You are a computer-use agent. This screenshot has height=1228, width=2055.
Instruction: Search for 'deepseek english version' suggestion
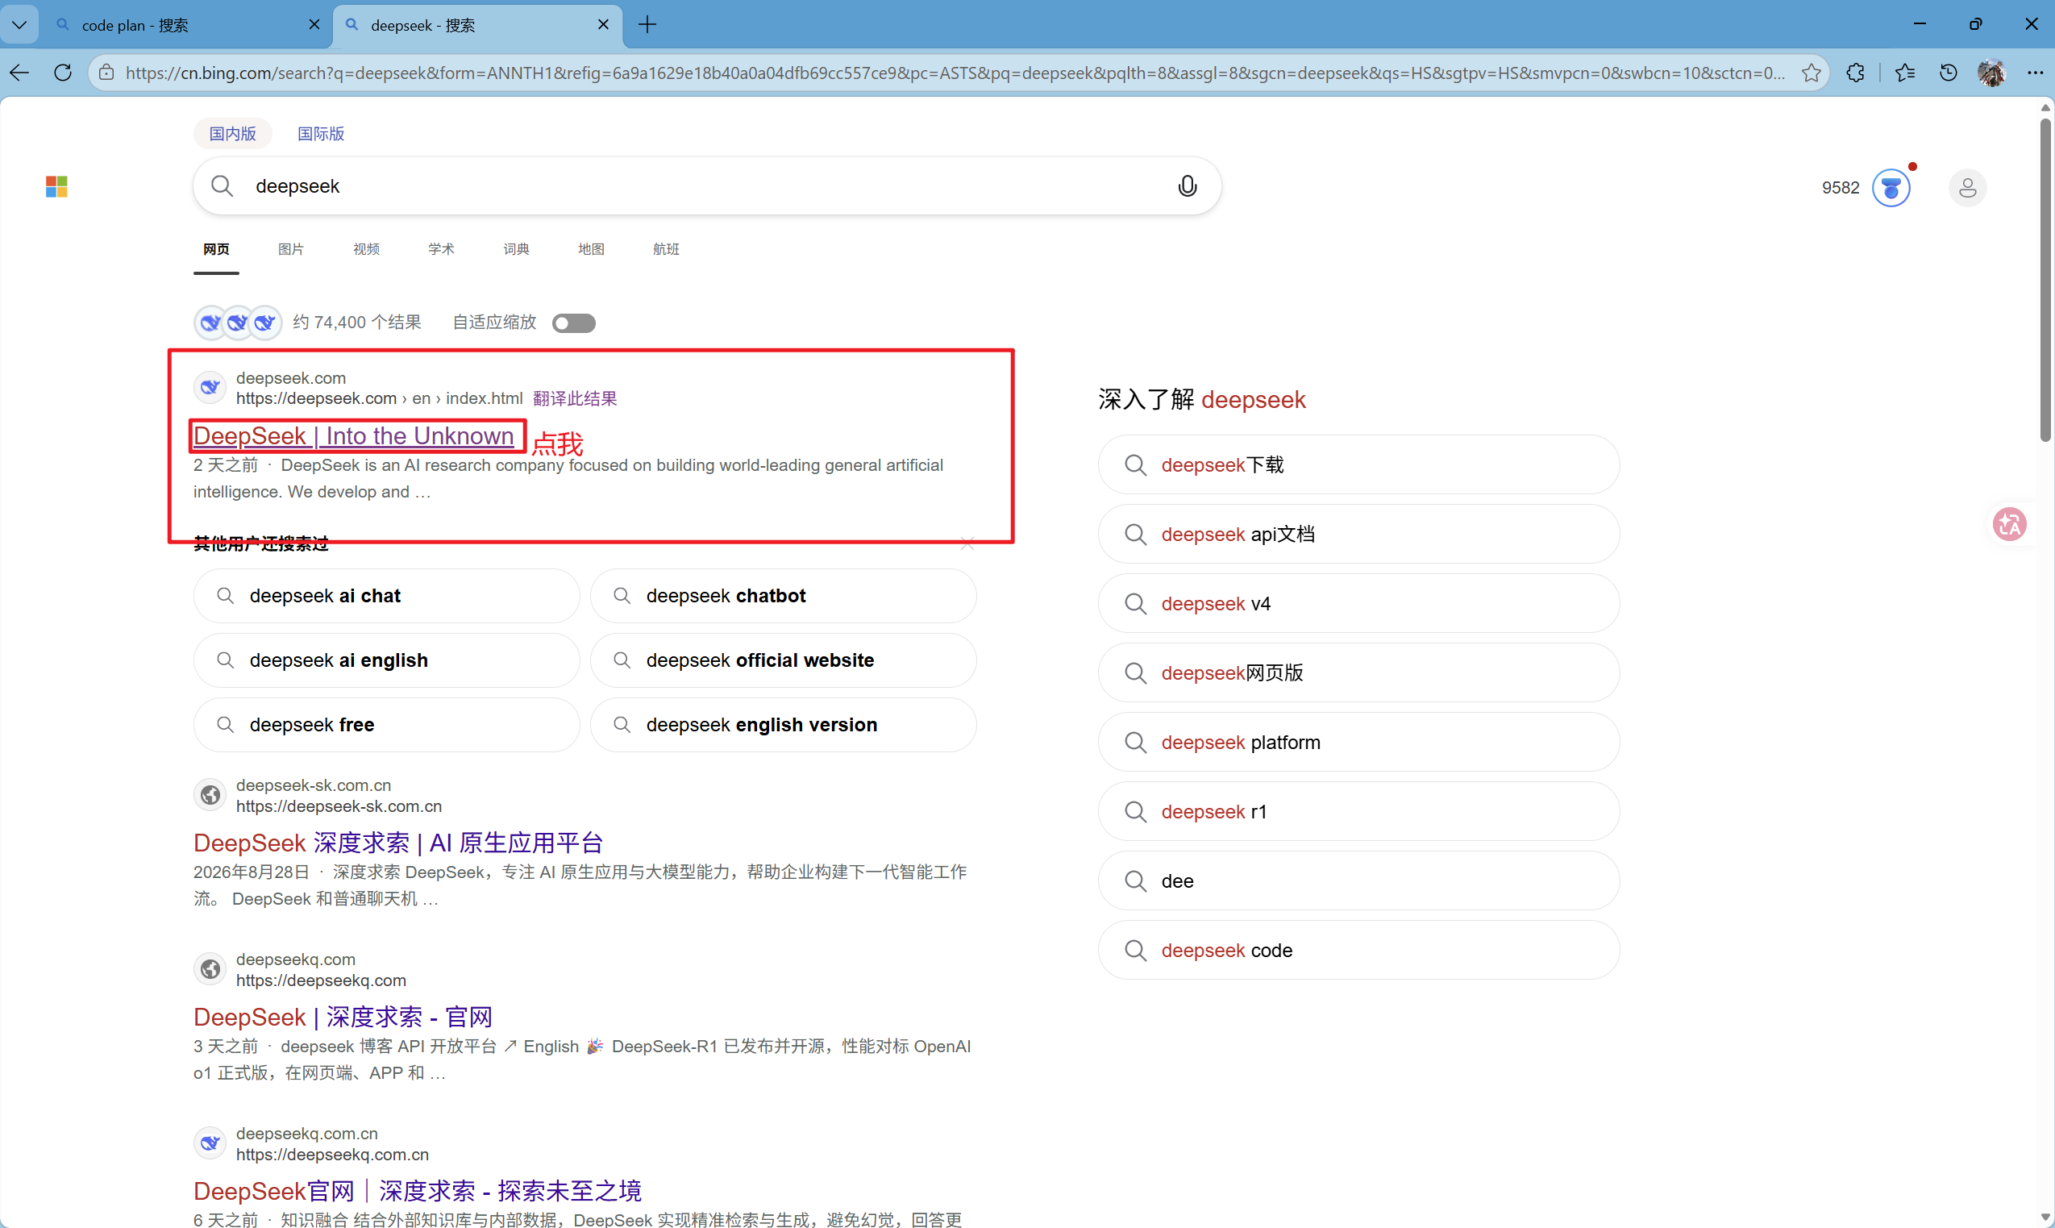[x=783, y=725]
